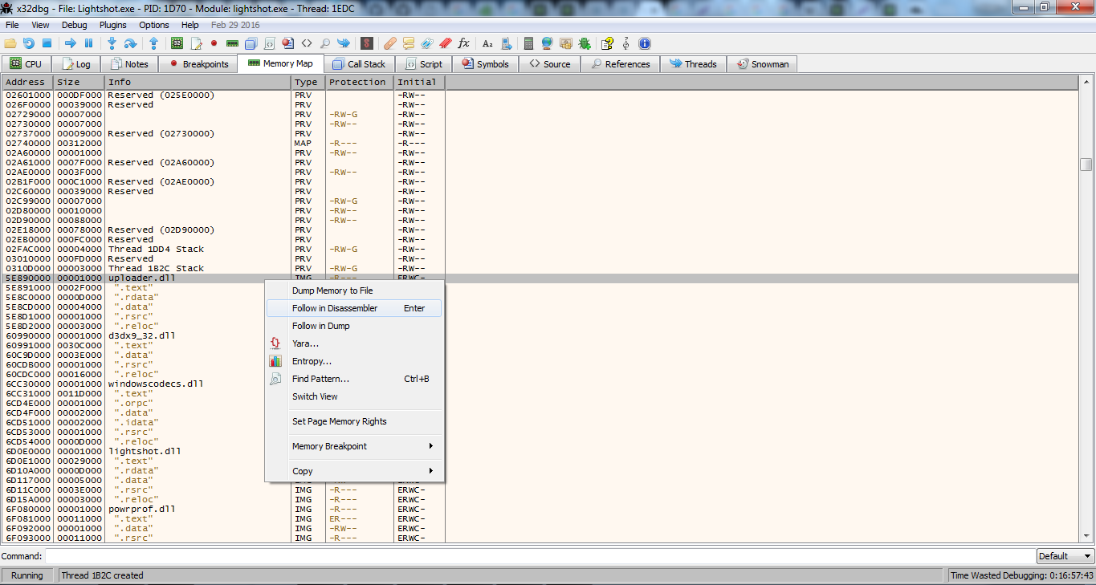1096x585 pixels.
Task: Switch to the Breakpoints tab
Action: click(x=198, y=64)
